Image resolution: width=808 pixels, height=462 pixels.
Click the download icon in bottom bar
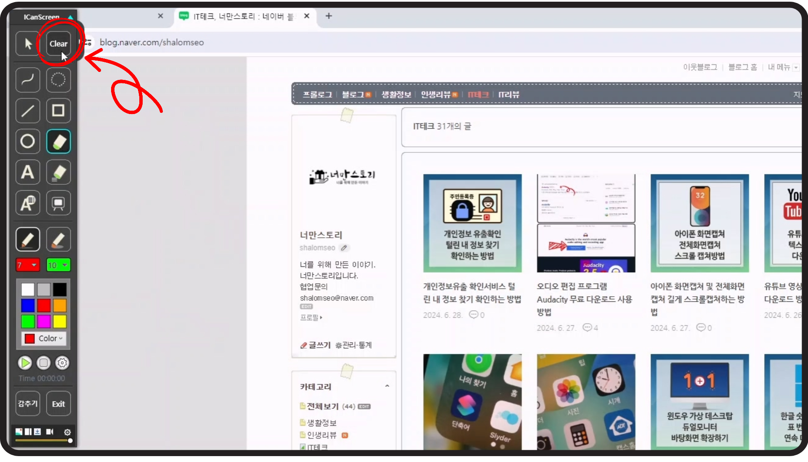click(37, 432)
